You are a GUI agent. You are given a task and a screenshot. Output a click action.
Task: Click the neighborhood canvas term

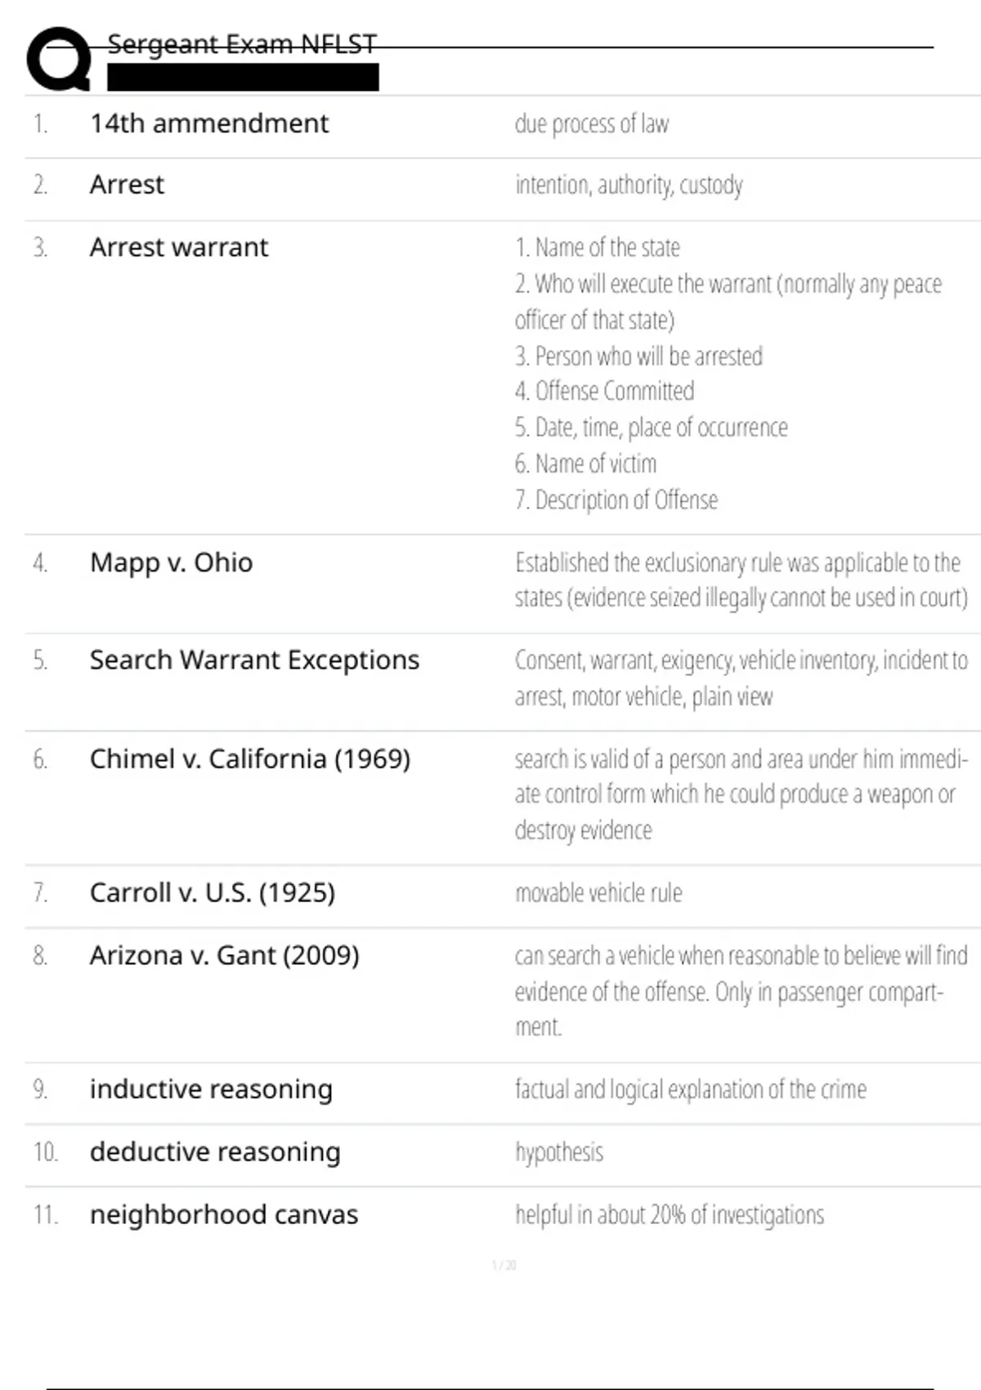point(224,1214)
